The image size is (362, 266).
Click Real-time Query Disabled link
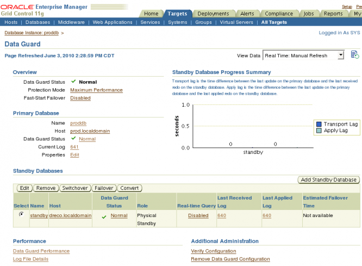click(x=198, y=215)
